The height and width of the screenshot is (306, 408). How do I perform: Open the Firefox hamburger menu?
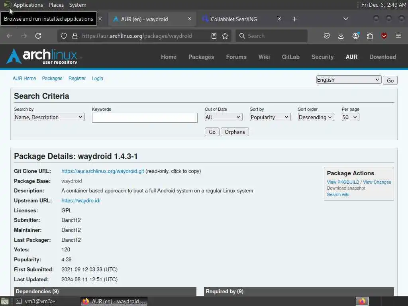(398, 36)
